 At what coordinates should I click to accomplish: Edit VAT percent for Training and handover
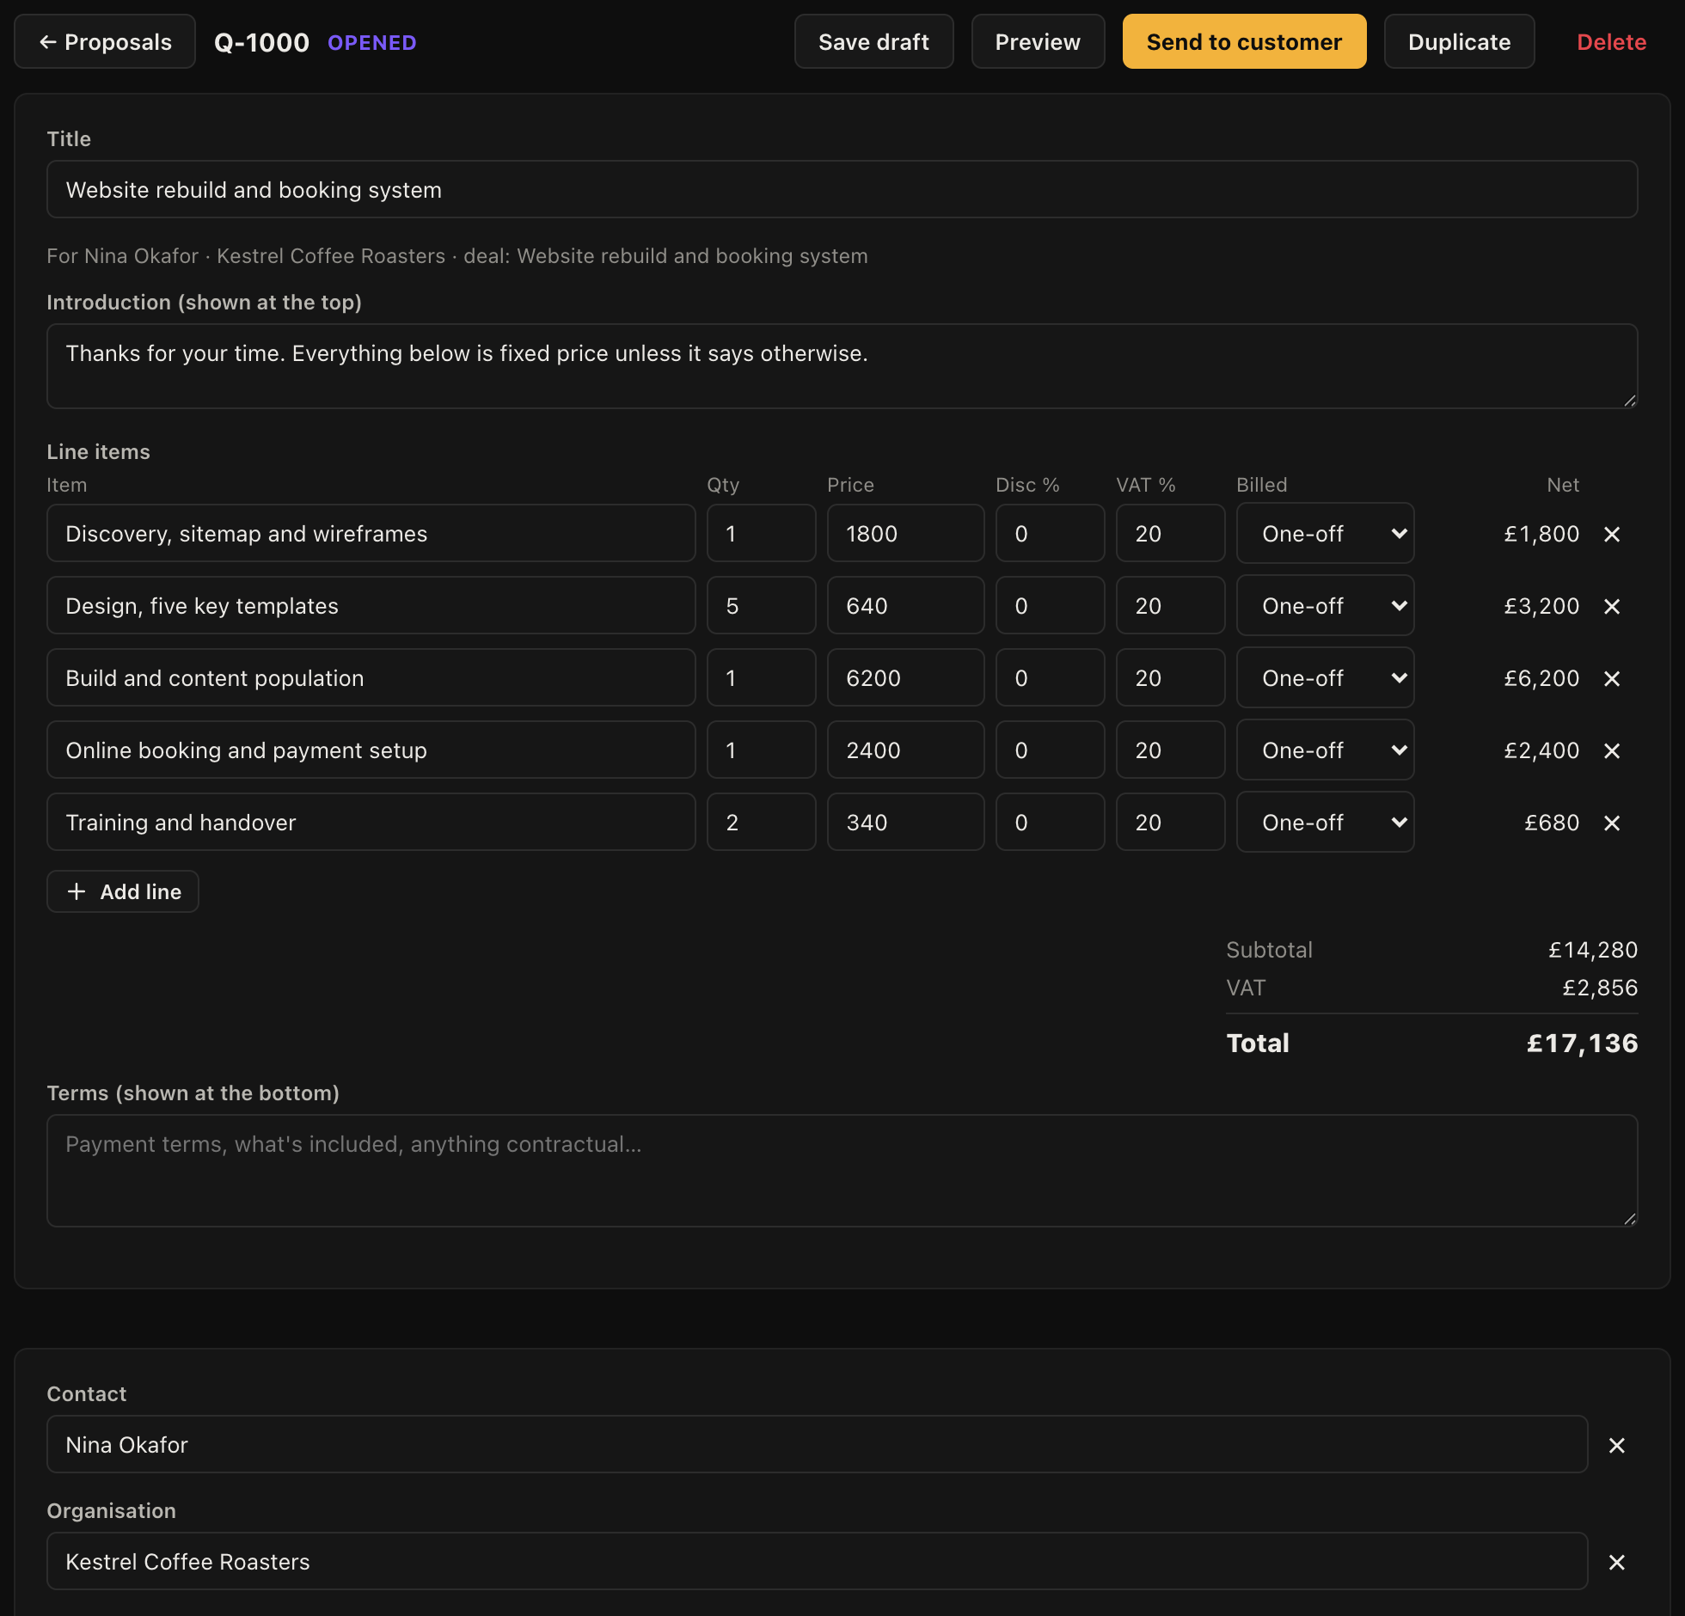click(1170, 822)
